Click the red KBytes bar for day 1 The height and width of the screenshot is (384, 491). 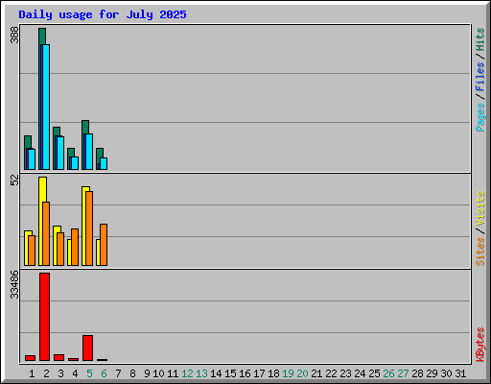tap(30, 358)
